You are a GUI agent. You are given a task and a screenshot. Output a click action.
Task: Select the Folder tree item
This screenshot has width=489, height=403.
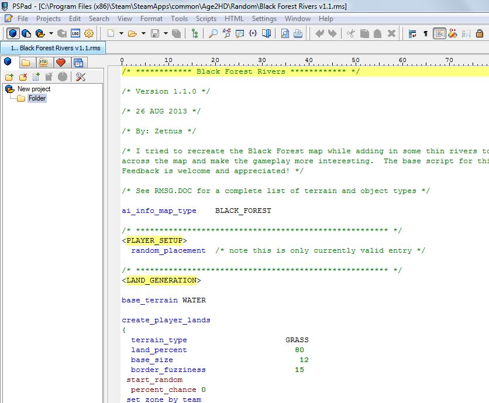click(x=37, y=98)
